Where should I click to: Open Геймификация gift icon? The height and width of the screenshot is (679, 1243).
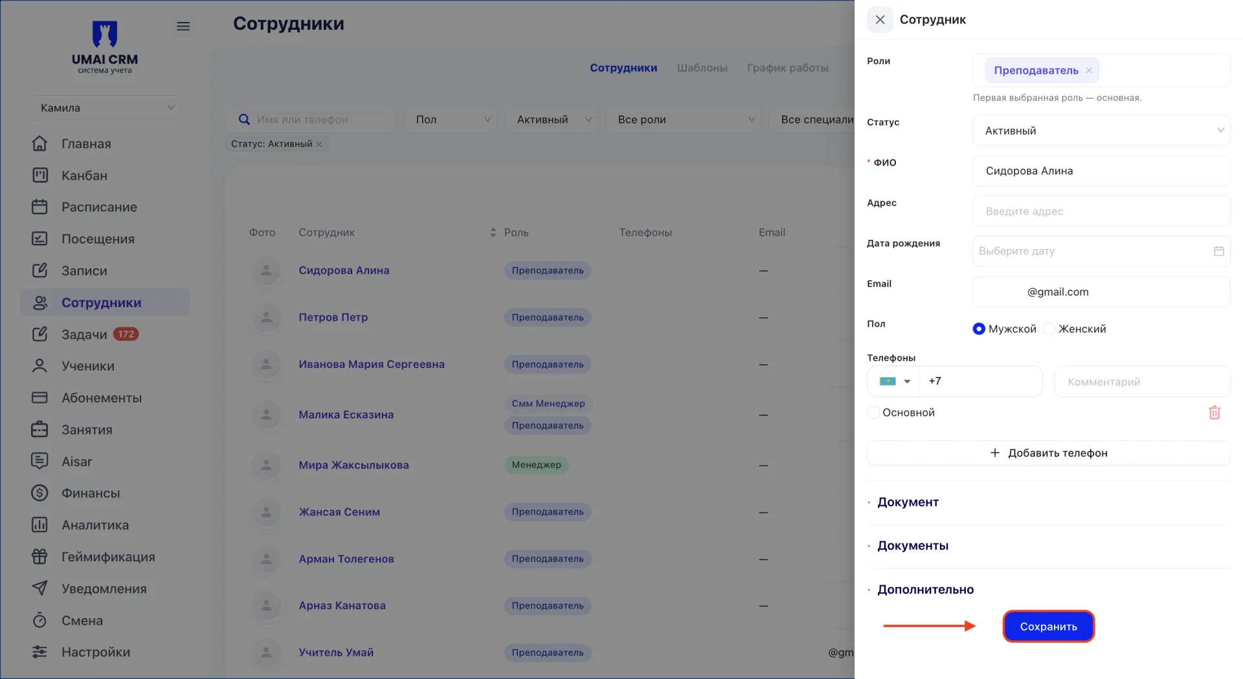[x=39, y=556]
